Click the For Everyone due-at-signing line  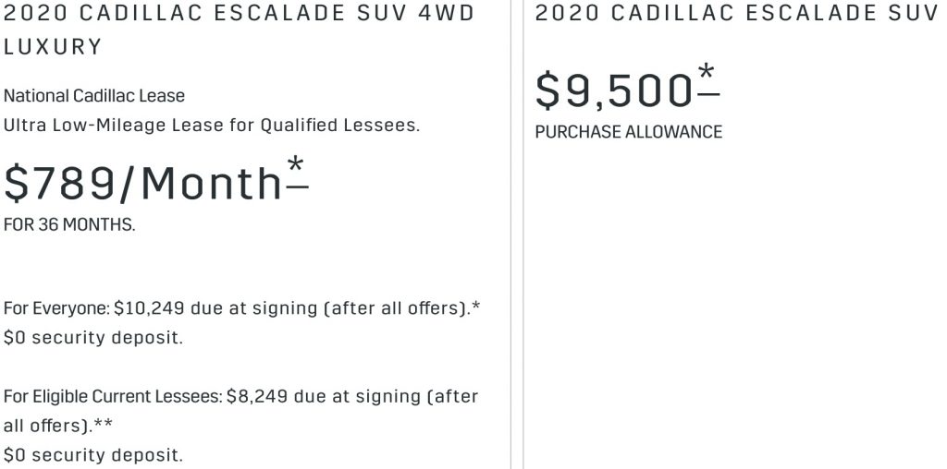click(241, 308)
